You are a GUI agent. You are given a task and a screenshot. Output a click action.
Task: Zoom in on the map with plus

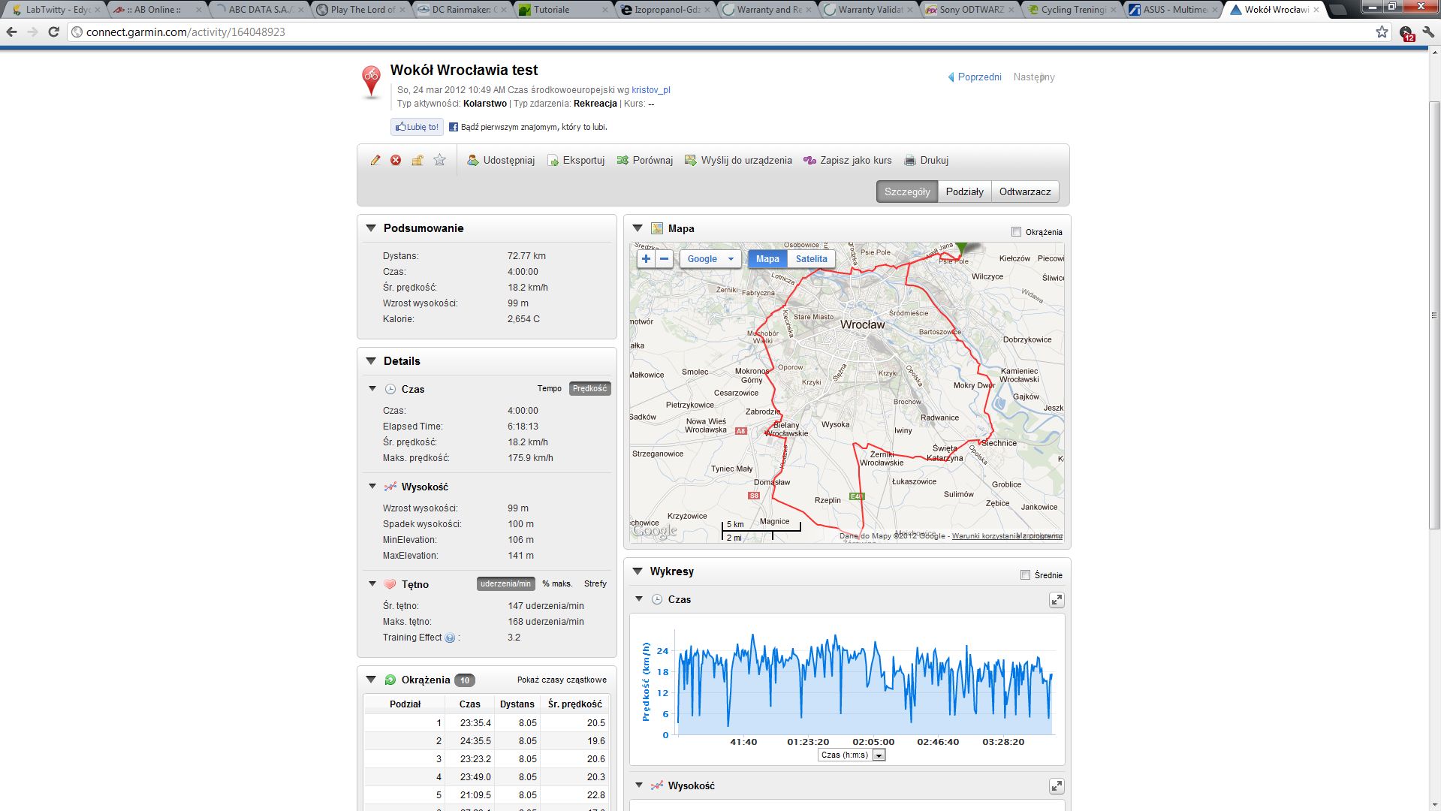coord(646,259)
